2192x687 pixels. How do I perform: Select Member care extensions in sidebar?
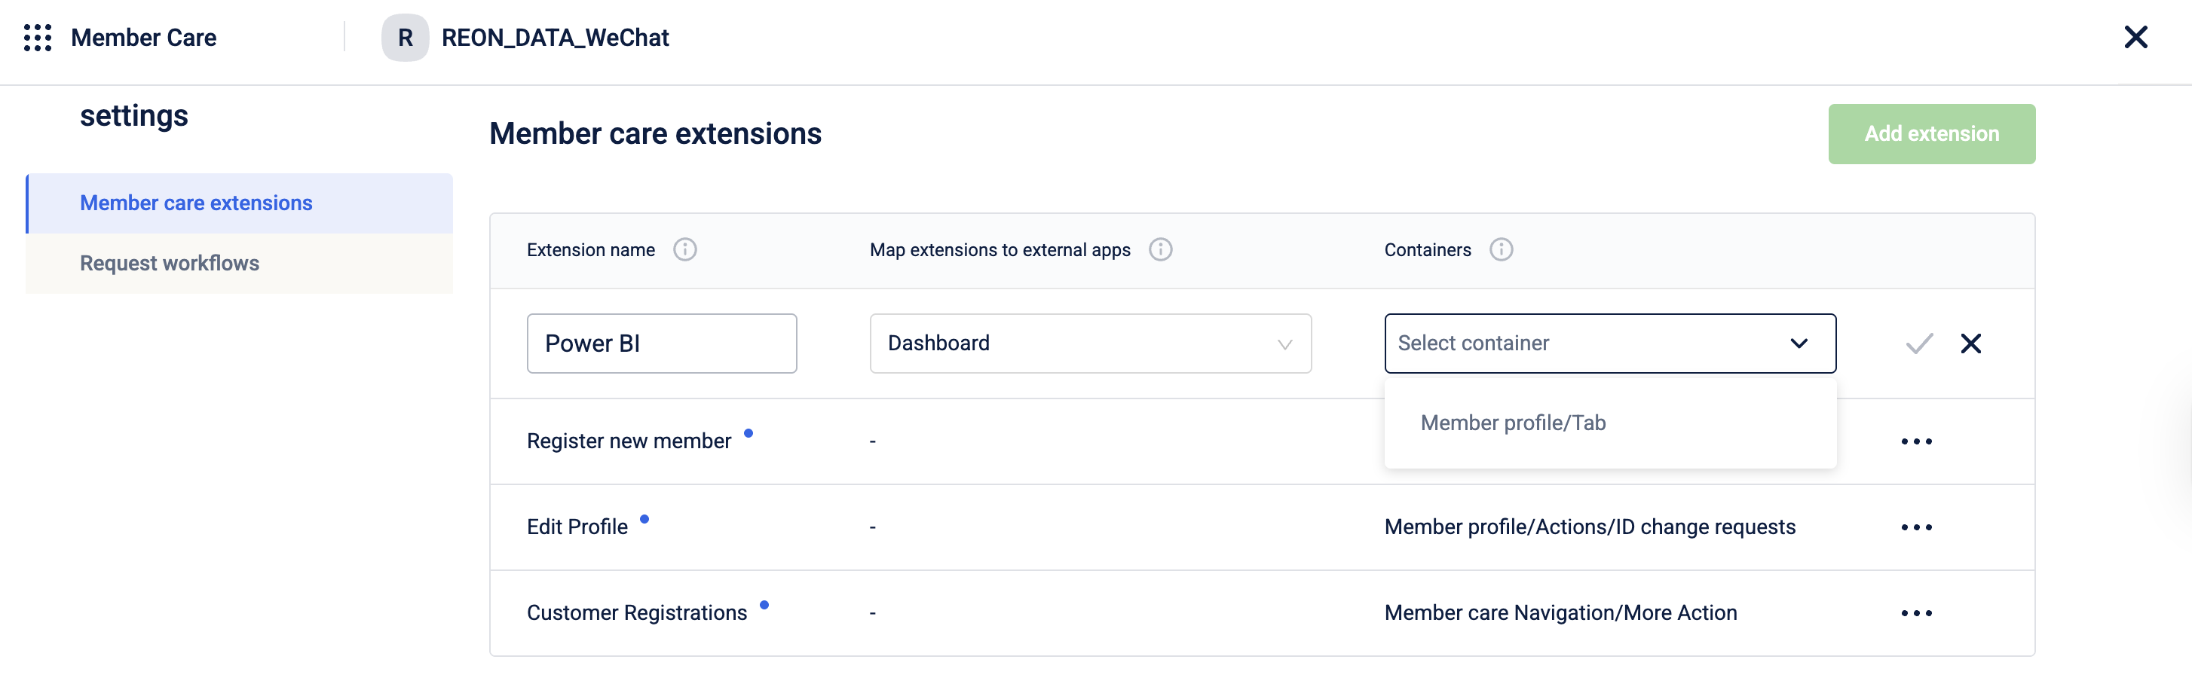point(196,203)
